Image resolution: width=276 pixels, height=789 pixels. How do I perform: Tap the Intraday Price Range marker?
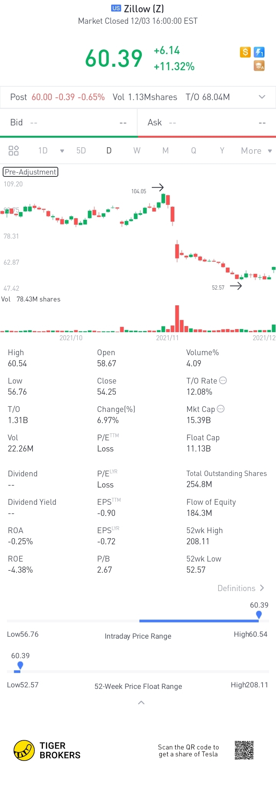259,615
